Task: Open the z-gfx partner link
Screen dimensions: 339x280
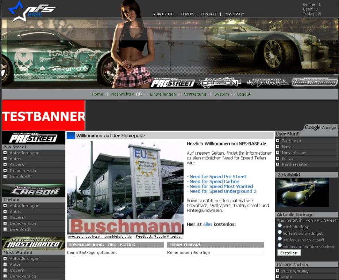Action: 287,277
